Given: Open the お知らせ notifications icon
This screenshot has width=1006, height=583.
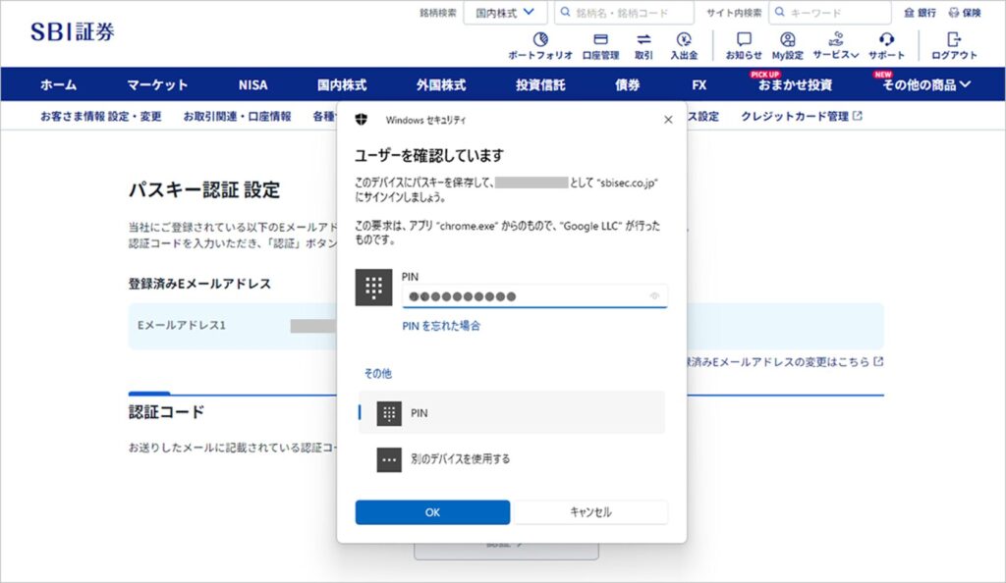Looking at the screenshot, I should tap(744, 45).
